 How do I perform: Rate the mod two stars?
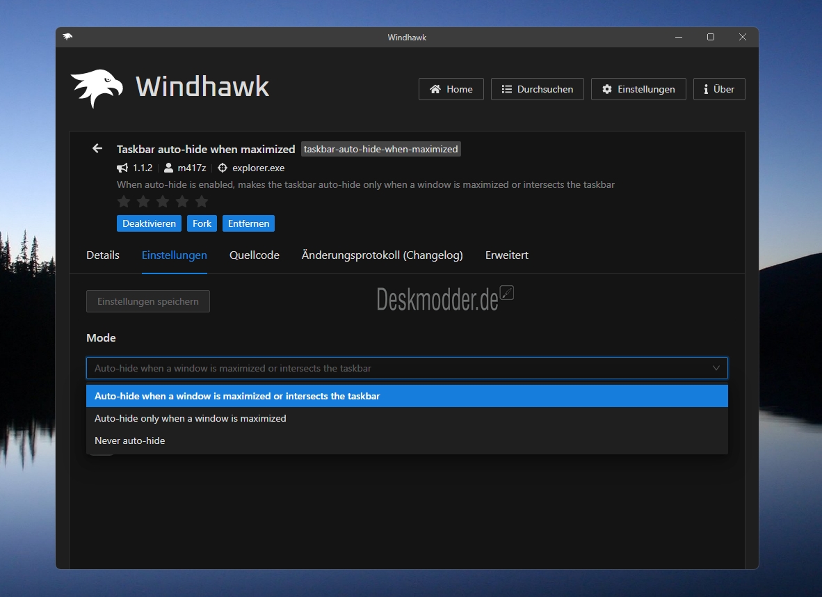click(x=143, y=202)
